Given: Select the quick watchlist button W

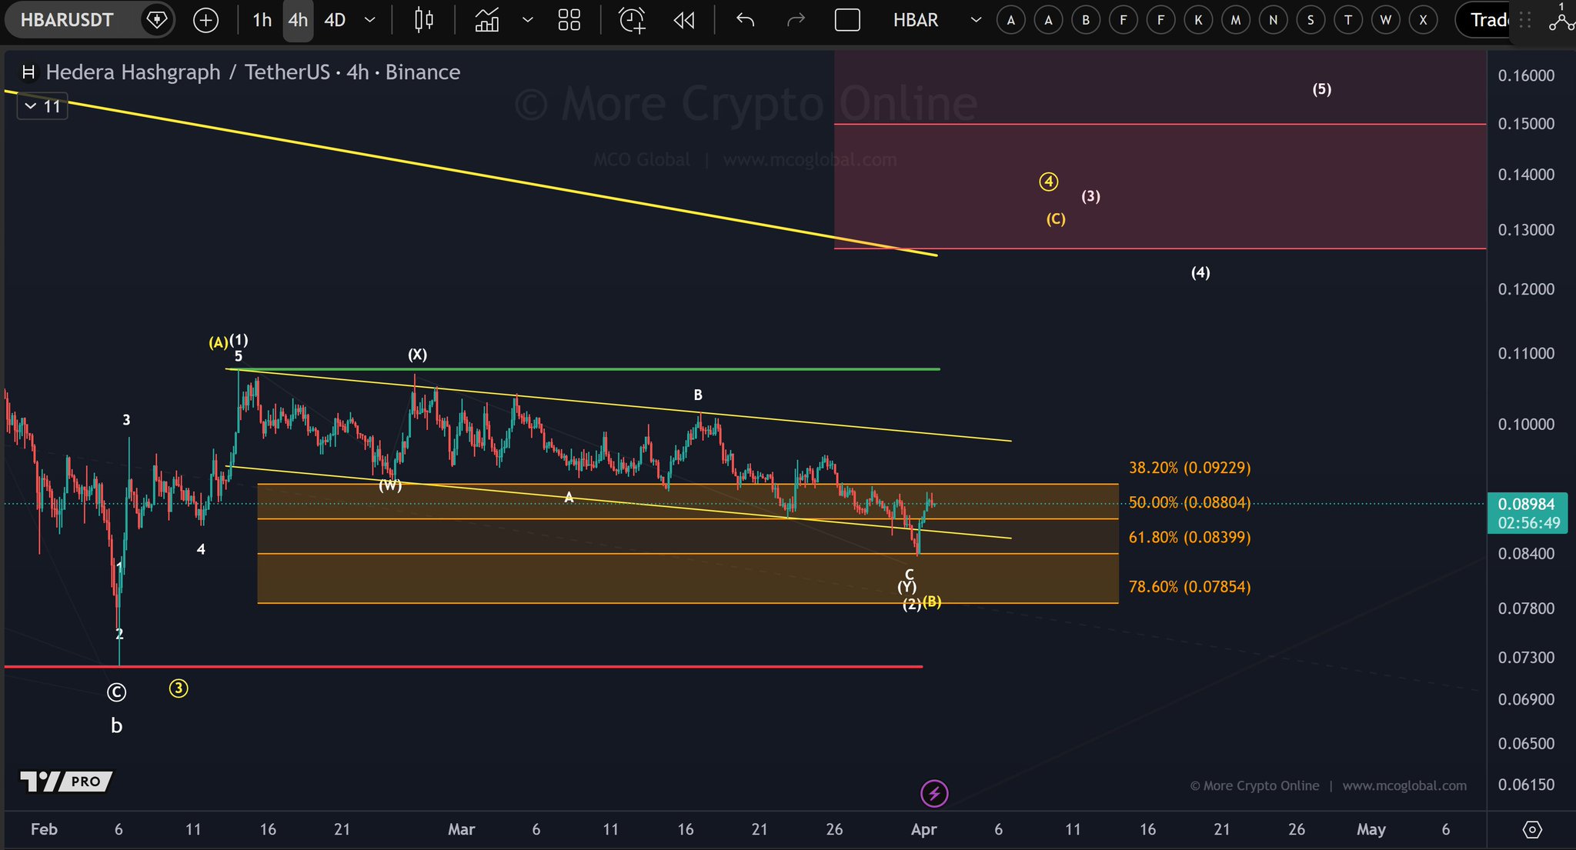Looking at the screenshot, I should (1385, 20).
